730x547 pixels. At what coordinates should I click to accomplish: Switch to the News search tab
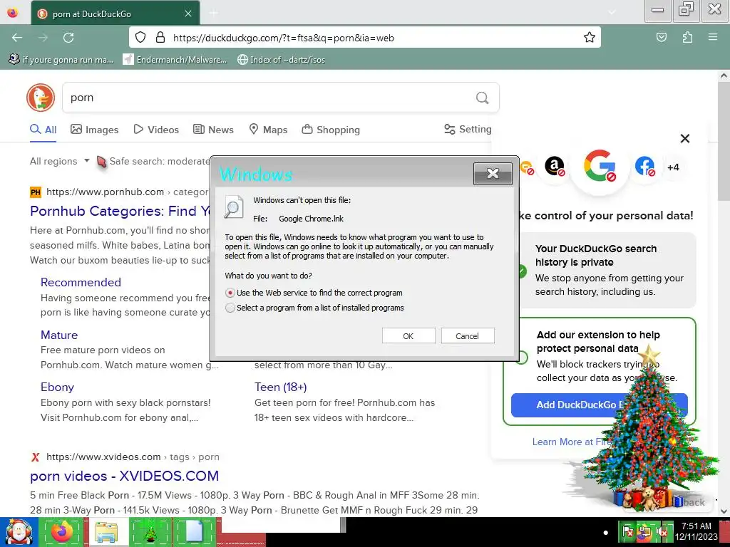(213, 130)
